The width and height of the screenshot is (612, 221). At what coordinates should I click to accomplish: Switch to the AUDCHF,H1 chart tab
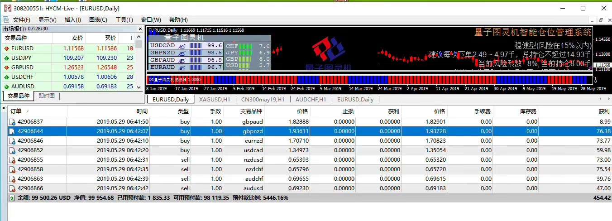pos(311,100)
